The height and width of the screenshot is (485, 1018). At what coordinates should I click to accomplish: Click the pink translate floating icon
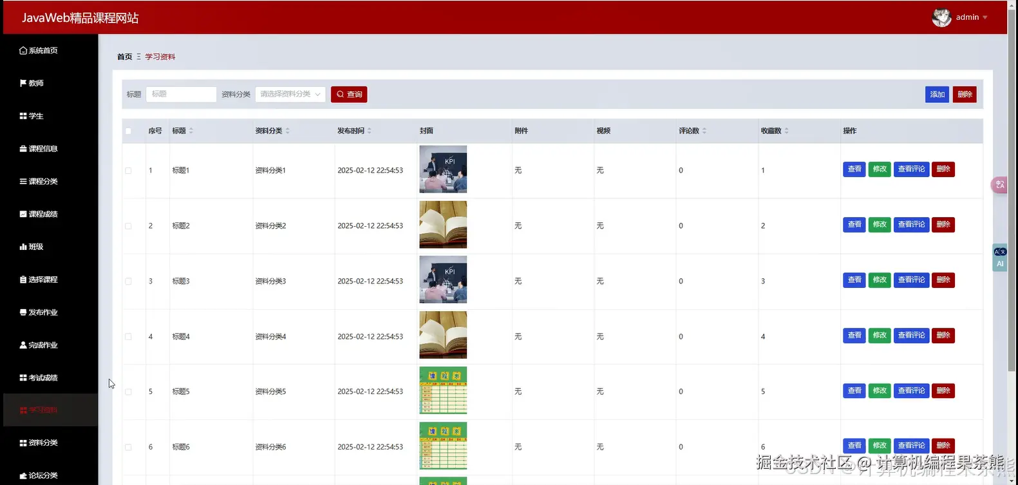[999, 185]
